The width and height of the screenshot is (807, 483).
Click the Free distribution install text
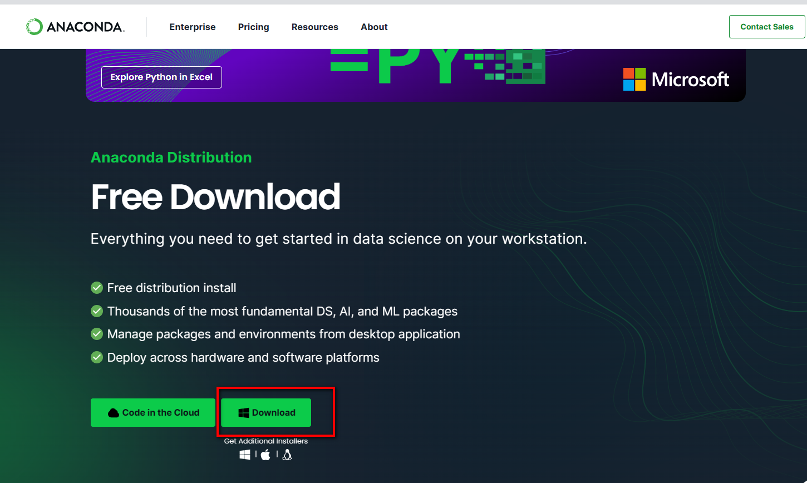[x=172, y=288]
